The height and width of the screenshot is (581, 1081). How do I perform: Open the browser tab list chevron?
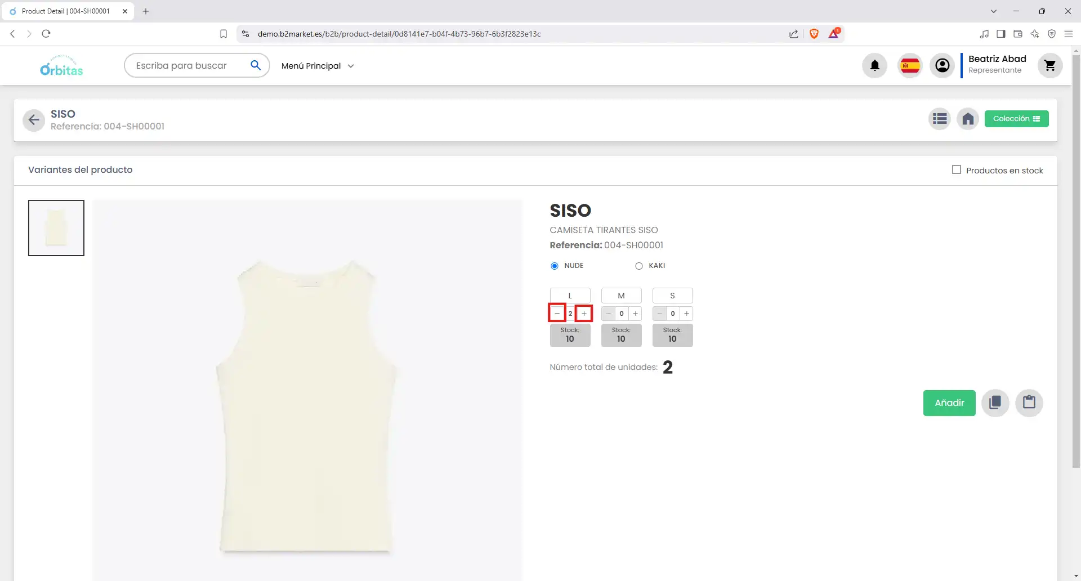click(993, 11)
